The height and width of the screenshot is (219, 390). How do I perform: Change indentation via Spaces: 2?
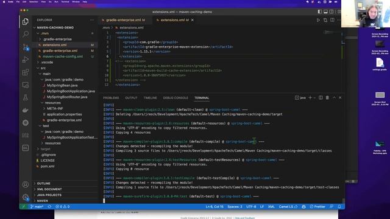(x=235, y=207)
